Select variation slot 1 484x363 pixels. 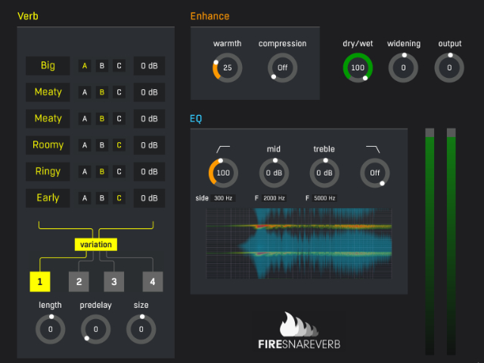point(40,281)
